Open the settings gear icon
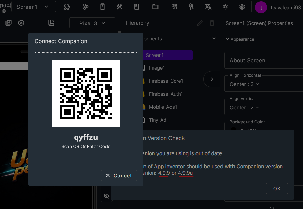This screenshot has width=303, height=209. 242,7
